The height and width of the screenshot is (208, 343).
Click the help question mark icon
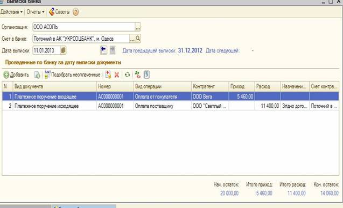click(75, 12)
